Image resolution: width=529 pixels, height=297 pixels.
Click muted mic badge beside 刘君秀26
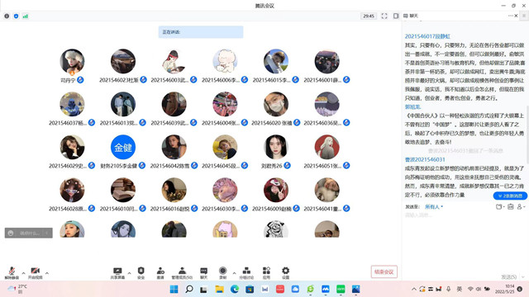(x=287, y=165)
